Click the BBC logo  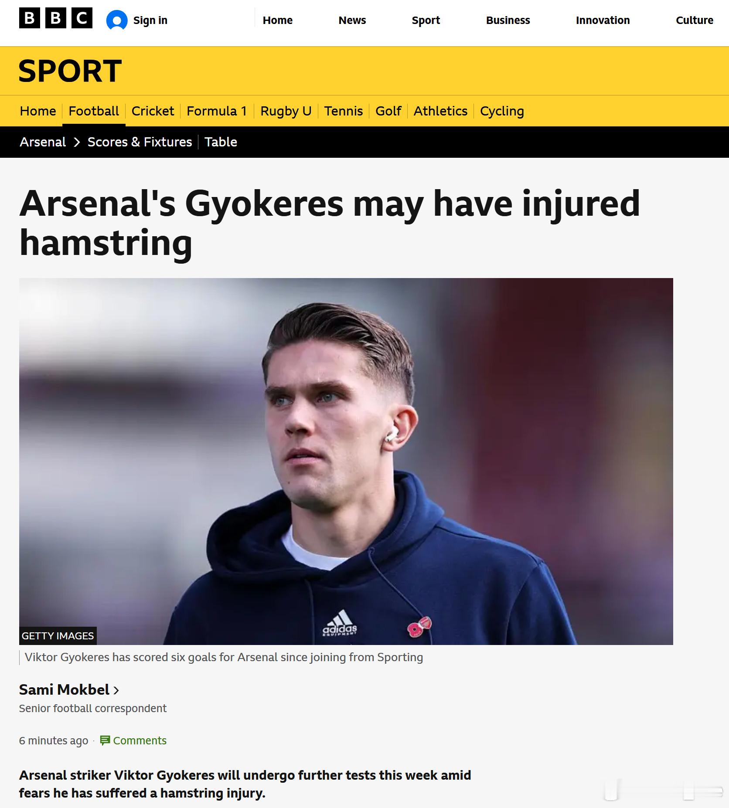click(x=55, y=18)
